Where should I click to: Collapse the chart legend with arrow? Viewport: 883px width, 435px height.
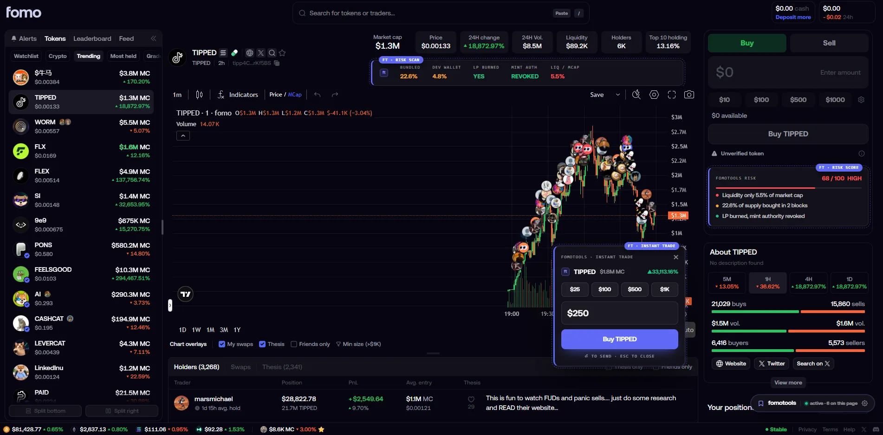pos(183,136)
